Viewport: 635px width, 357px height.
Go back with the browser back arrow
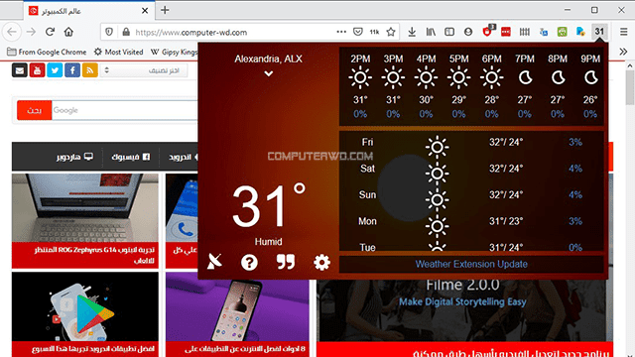tap(12, 32)
